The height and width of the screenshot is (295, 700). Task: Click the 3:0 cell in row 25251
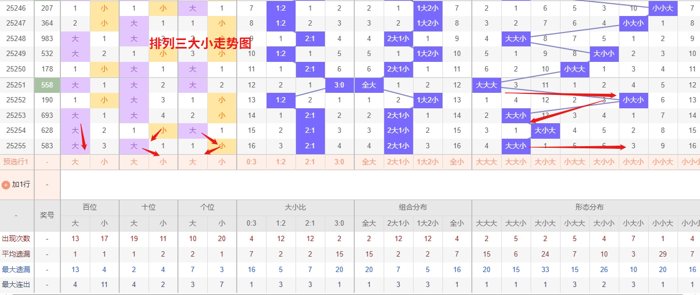click(339, 85)
